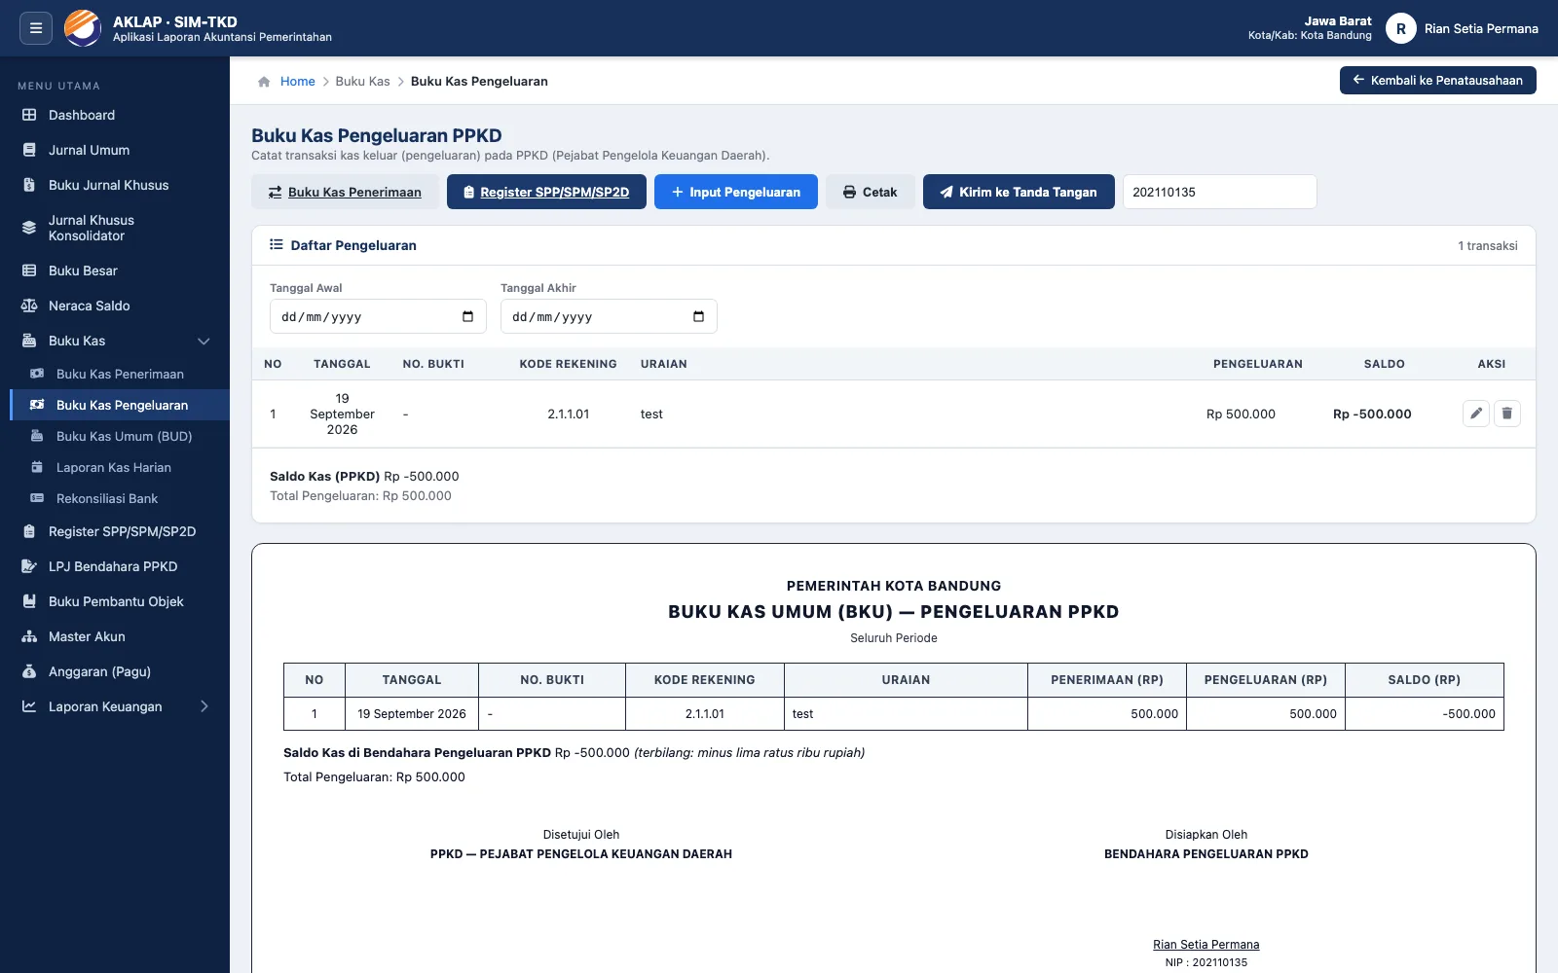Open the calendar picker in Tanggal Akhir
This screenshot has width=1558, height=973.
(x=698, y=316)
